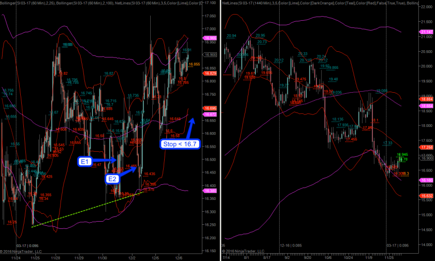Click the 12/2 date label
Viewport: 435px width, 261px height.
[x=132, y=258]
